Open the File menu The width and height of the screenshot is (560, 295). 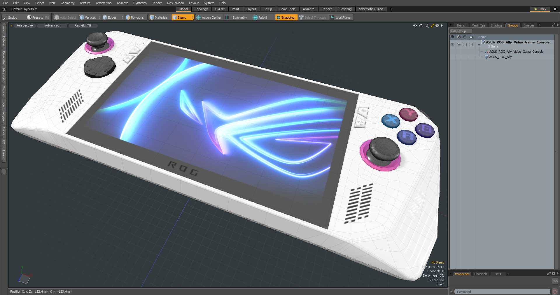click(6, 3)
